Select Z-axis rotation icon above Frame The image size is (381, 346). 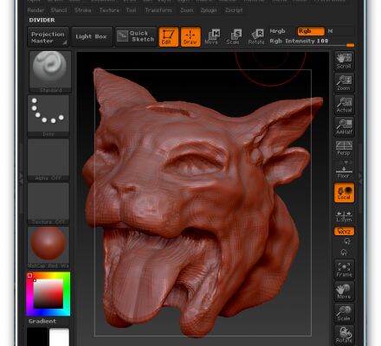click(344, 253)
